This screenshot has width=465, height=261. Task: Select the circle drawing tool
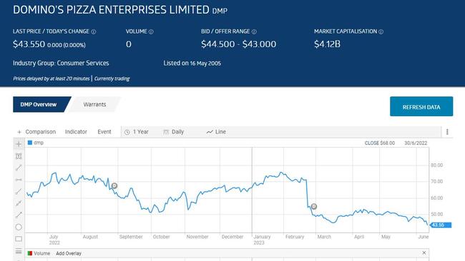tap(19, 227)
